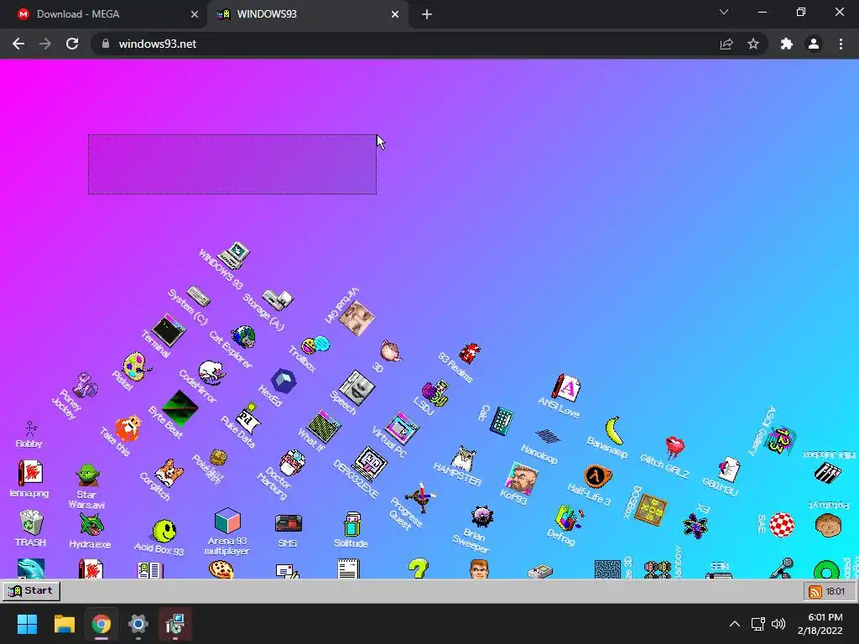The image size is (859, 644).
Task: Play the Star Wars.avi Yoda icon
Action: [87, 475]
